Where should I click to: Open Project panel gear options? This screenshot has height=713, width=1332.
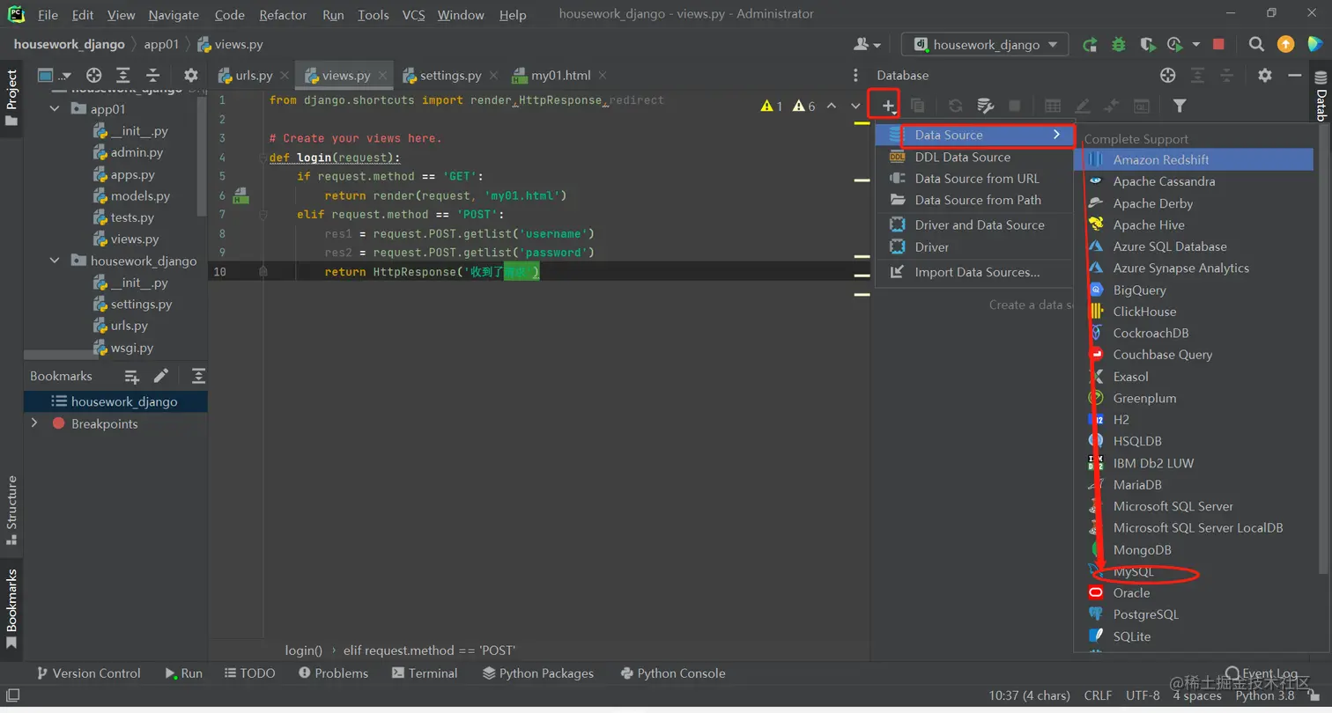pyautogui.click(x=190, y=75)
